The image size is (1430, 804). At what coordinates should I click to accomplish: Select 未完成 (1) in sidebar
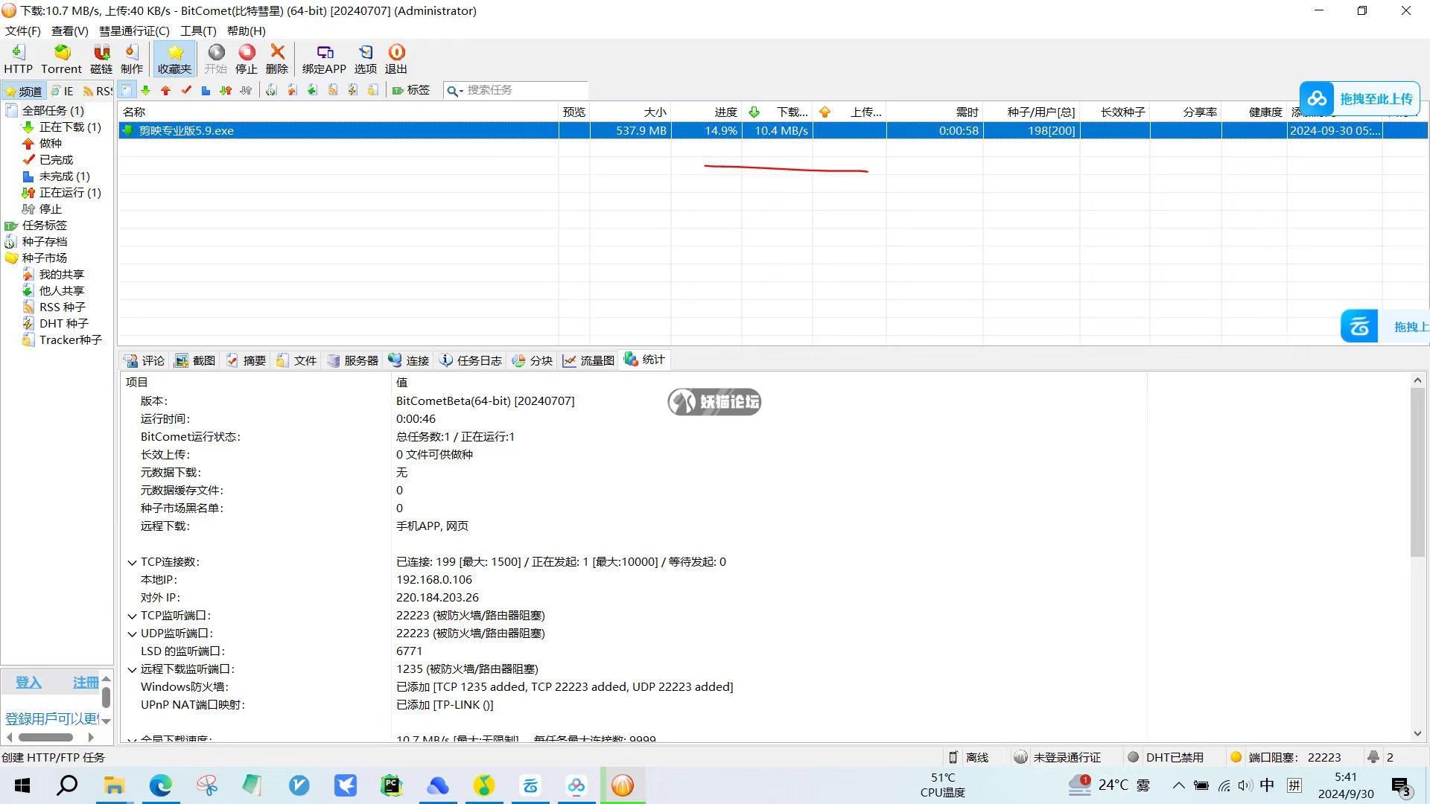pyautogui.click(x=64, y=176)
